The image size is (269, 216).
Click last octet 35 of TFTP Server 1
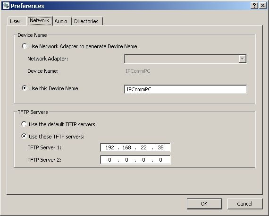tap(160, 147)
